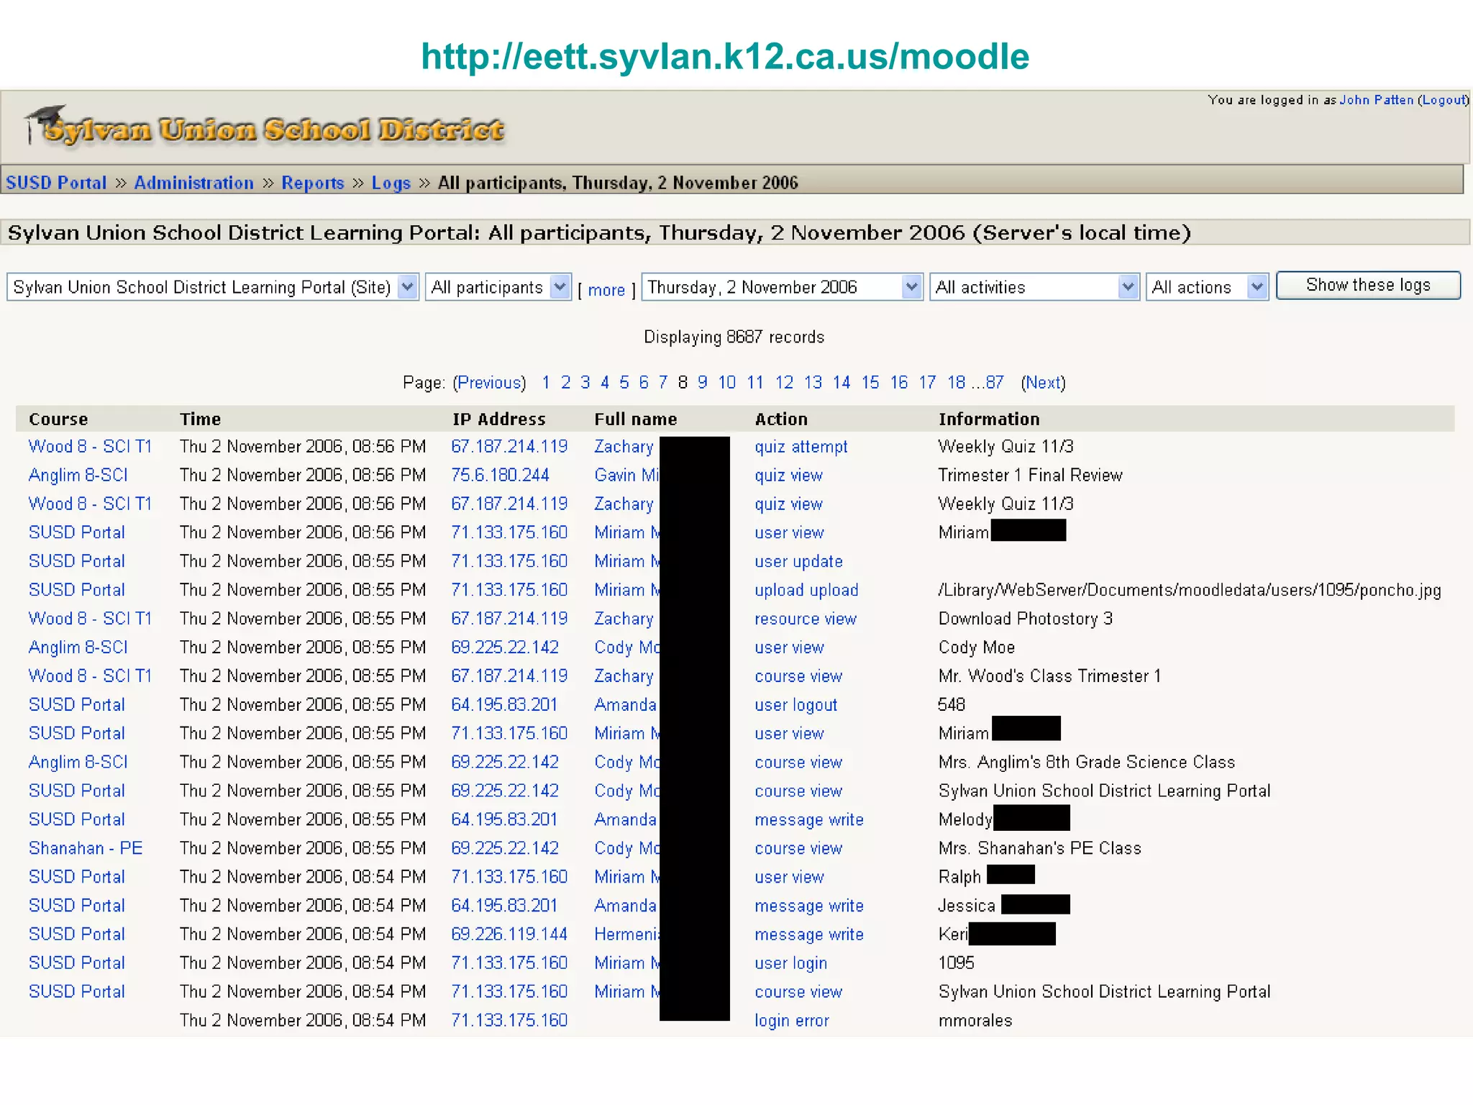Select the 'mmorales' information text
The height and width of the screenshot is (1105, 1473).
(x=975, y=1020)
